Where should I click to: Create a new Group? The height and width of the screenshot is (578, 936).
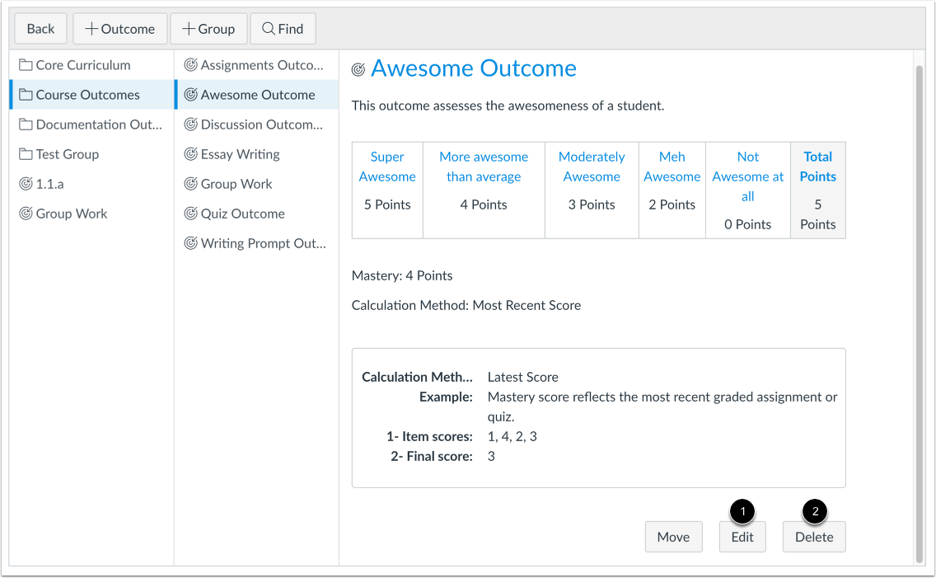tap(209, 29)
